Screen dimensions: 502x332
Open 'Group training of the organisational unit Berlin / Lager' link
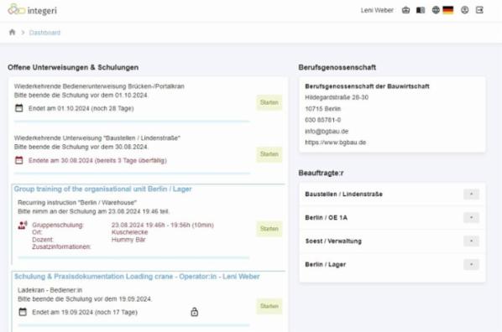coord(102,189)
